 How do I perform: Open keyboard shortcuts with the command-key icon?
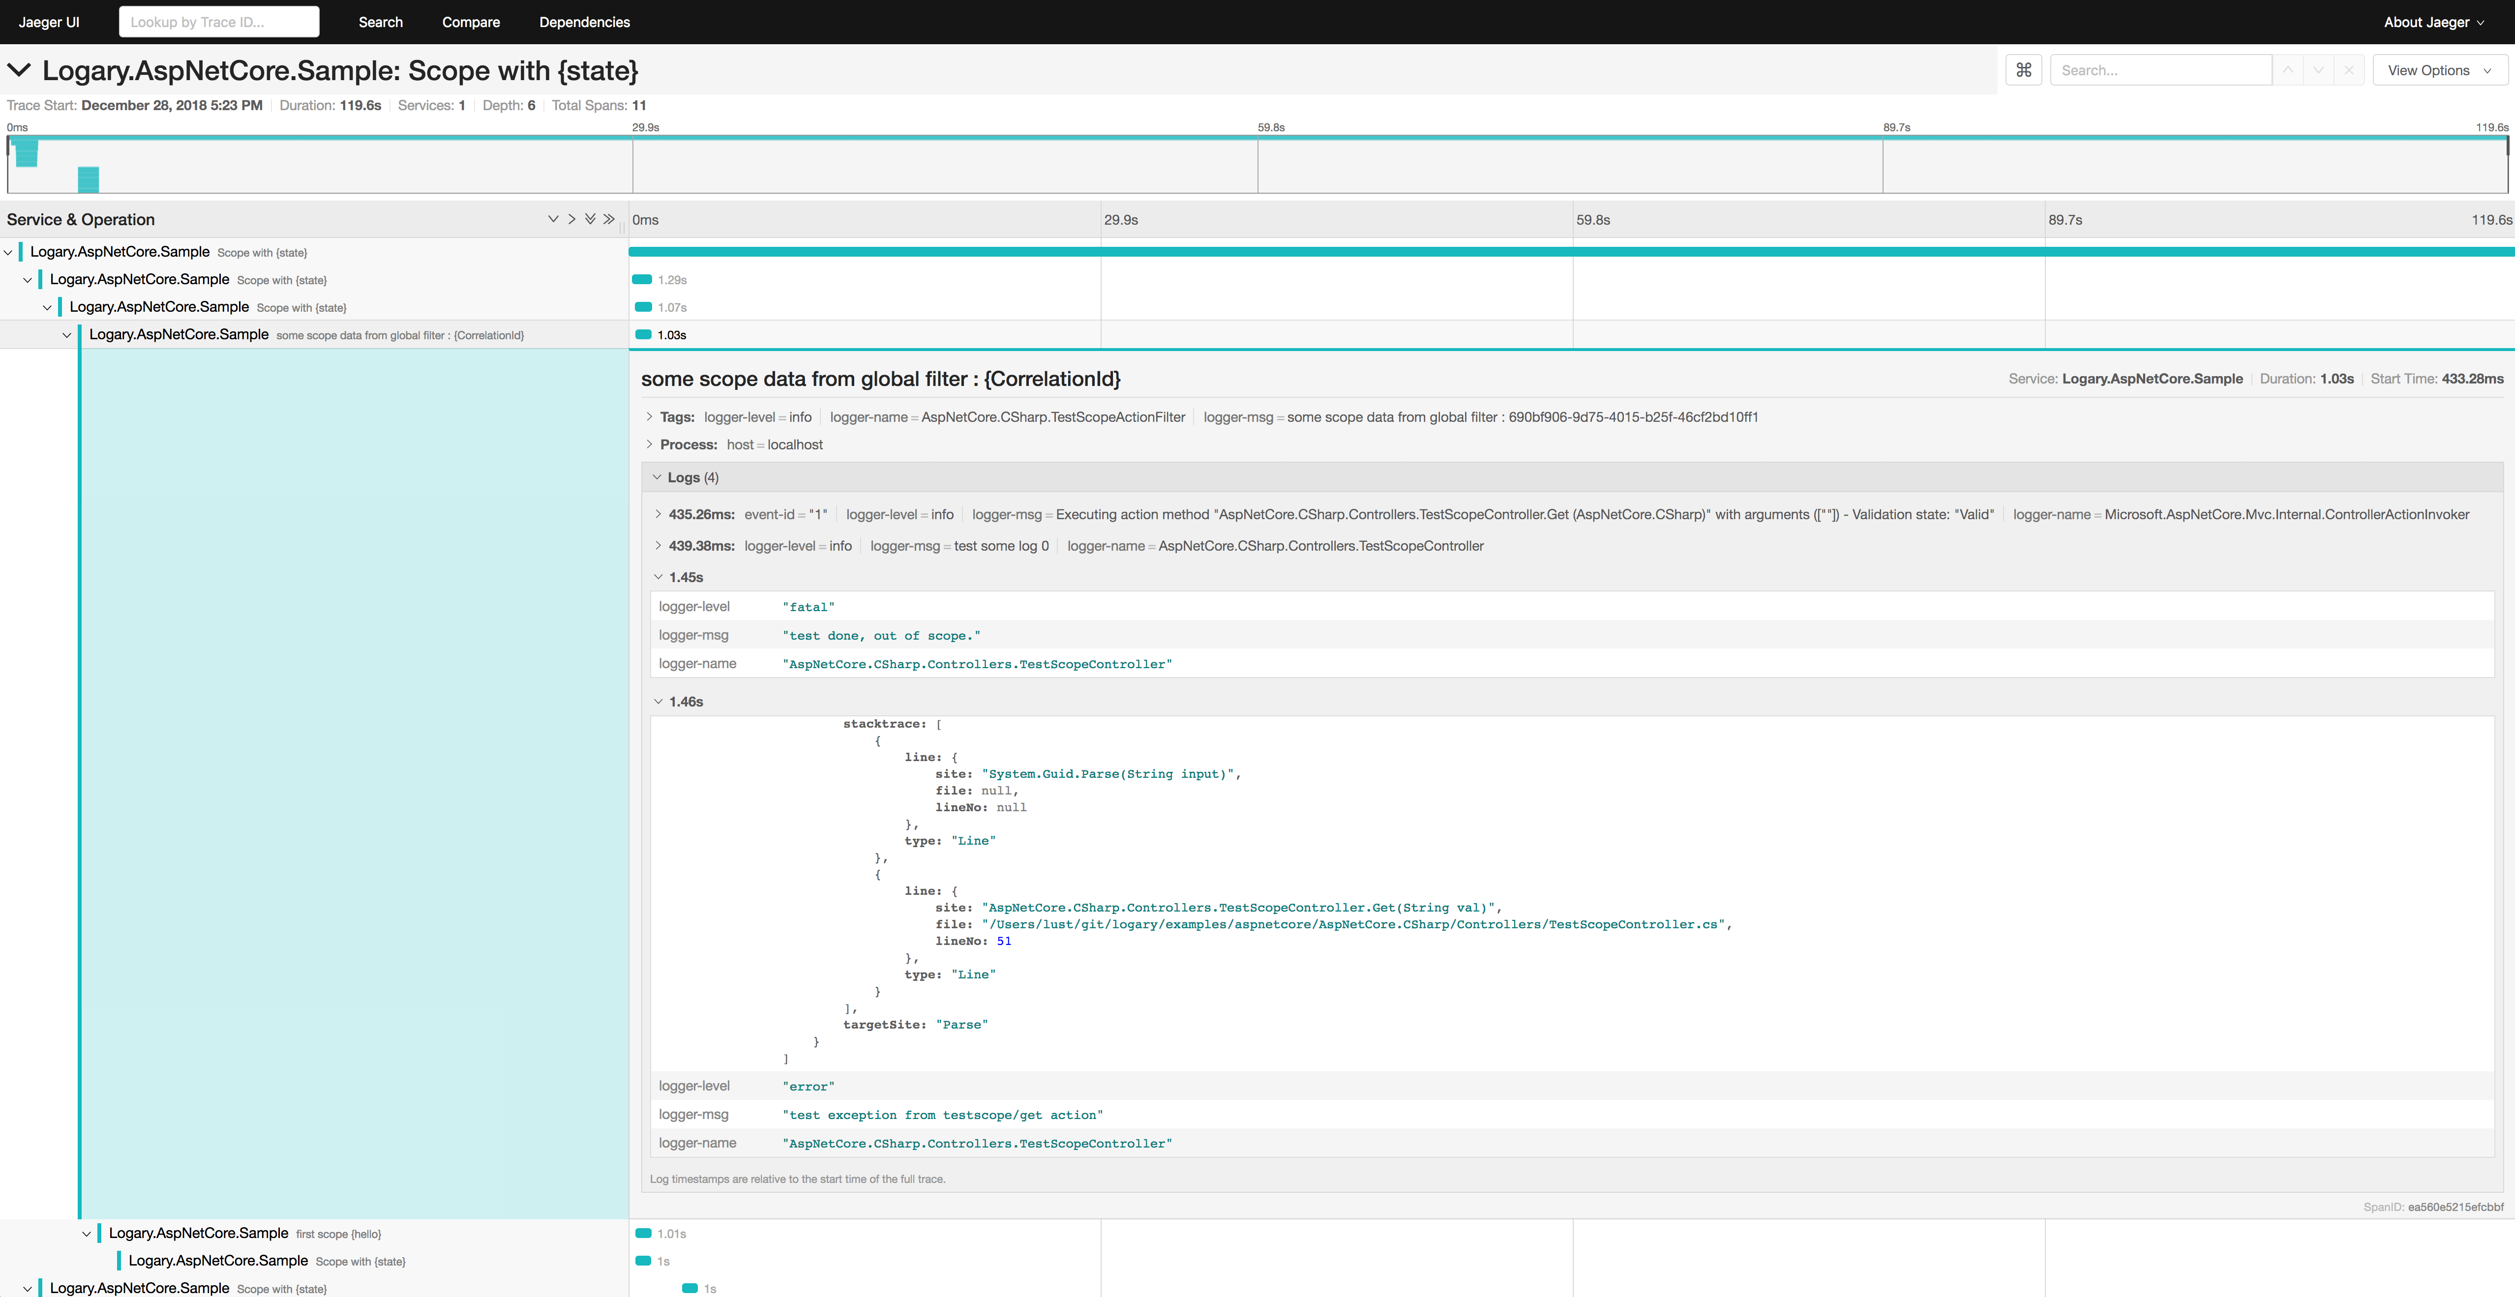(2023, 70)
